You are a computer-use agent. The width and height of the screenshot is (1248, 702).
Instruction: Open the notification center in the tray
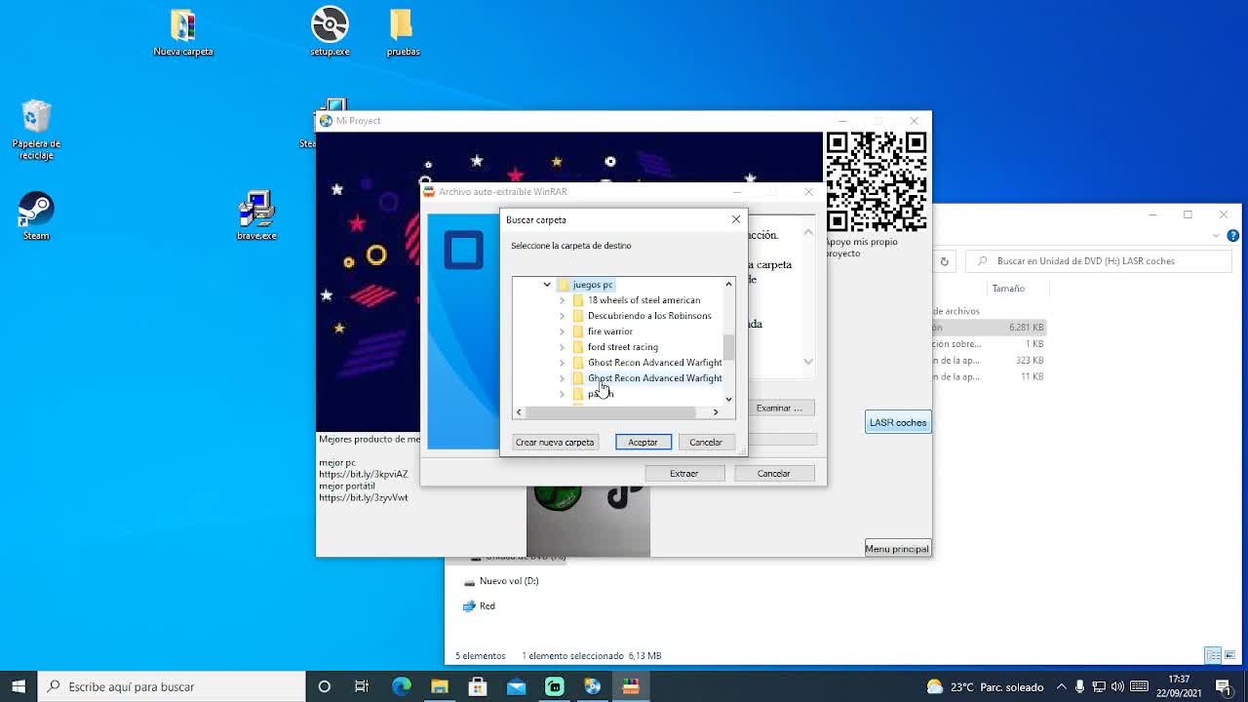coord(1224,686)
